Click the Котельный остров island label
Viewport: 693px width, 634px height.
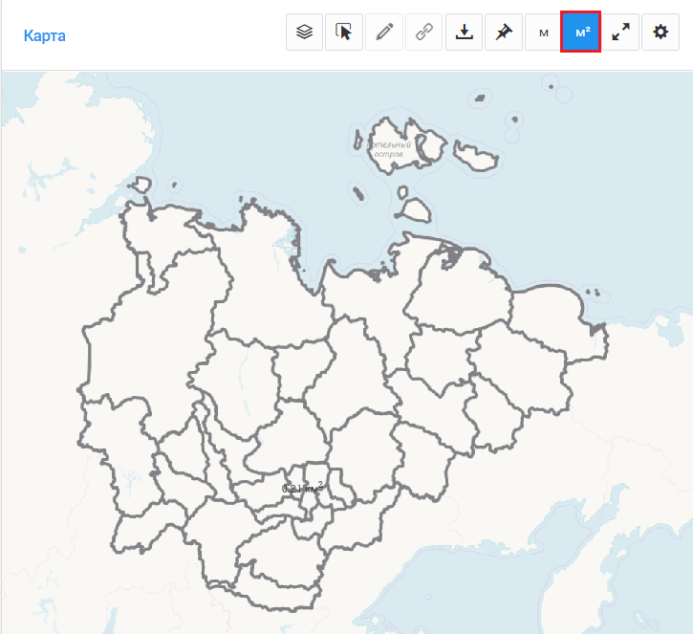(385, 148)
